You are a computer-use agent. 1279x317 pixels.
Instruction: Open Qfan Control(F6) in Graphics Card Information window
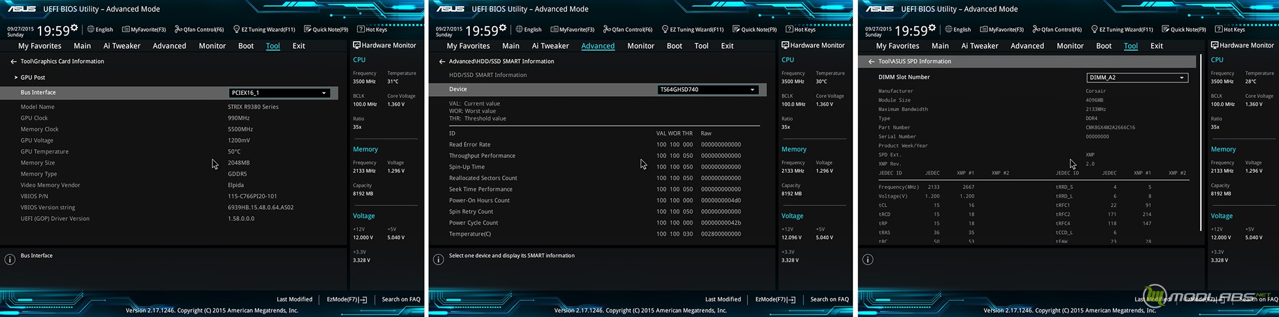pos(199,29)
